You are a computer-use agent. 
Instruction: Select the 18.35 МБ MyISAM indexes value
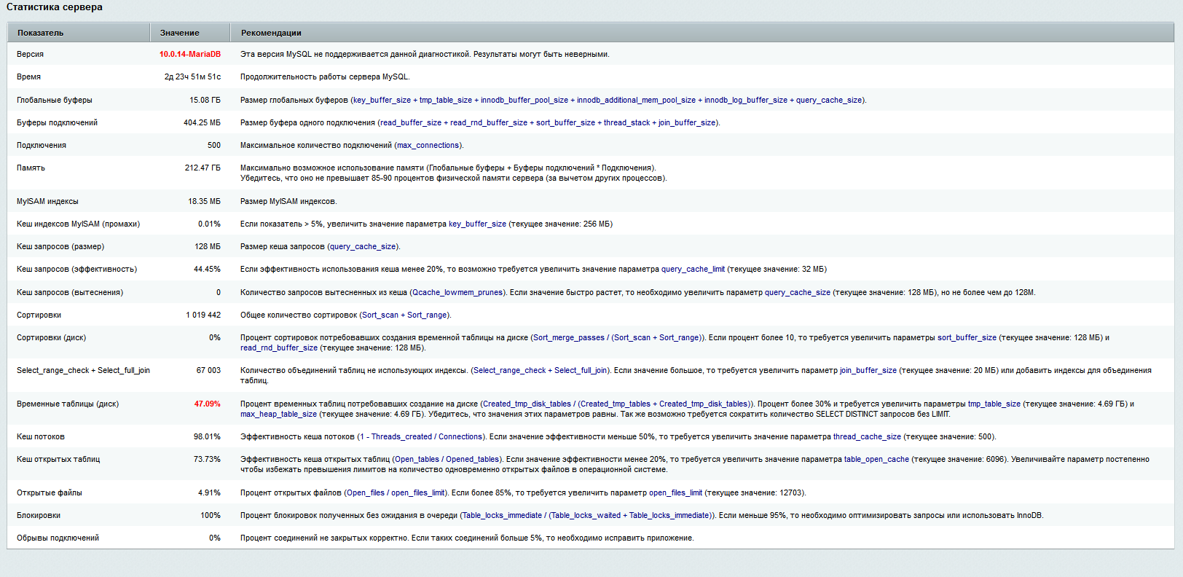[205, 201]
